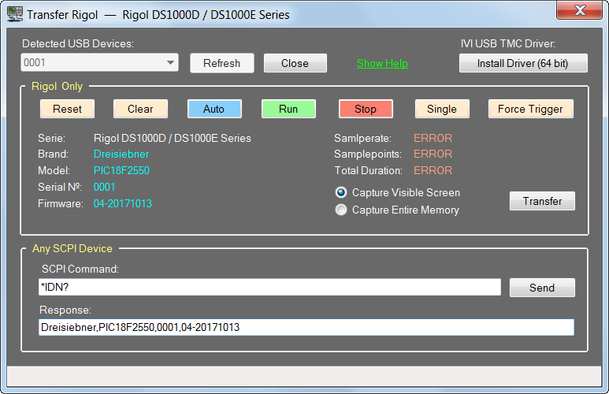Screen dimensions: 609x394
Task: Open the Detected USB Devices dropdown
Action: tap(99, 62)
